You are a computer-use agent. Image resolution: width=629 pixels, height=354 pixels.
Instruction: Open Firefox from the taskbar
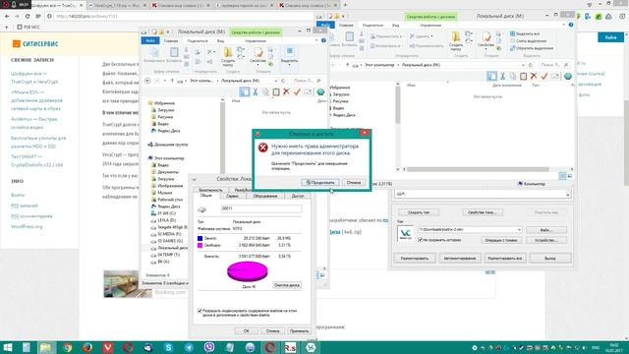coord(87,347)
